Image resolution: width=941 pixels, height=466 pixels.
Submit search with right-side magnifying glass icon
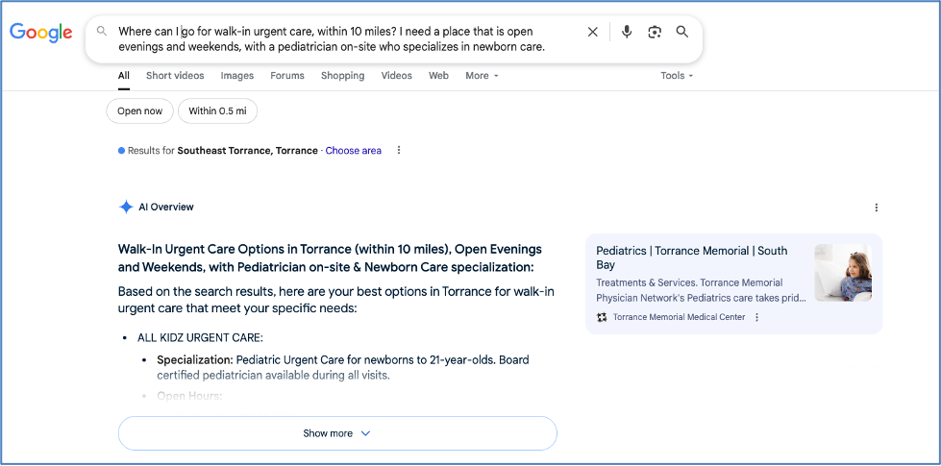(x=681, y=32)
